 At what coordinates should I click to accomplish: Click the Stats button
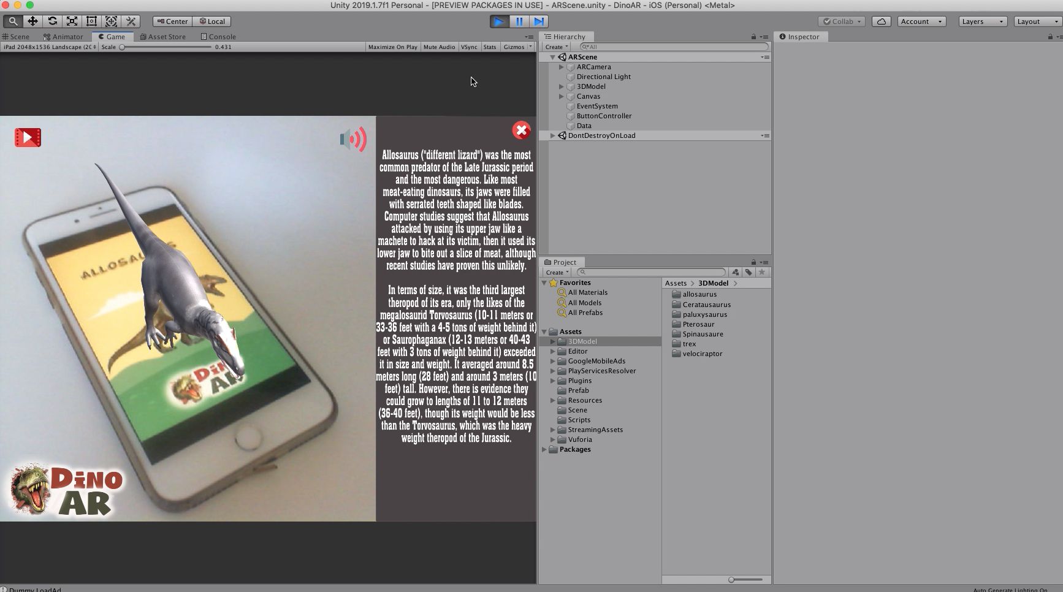pyautogui.click(x=489, y=47)
